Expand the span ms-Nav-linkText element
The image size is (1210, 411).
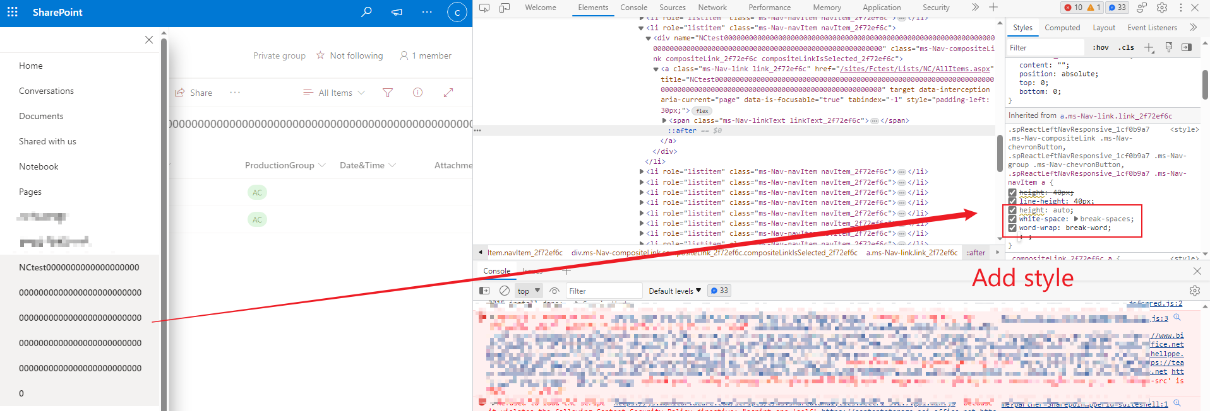[664, 120]
